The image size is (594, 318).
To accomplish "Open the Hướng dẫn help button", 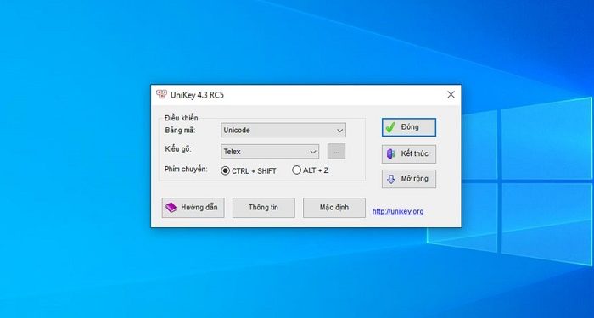I will coord(193,208).
